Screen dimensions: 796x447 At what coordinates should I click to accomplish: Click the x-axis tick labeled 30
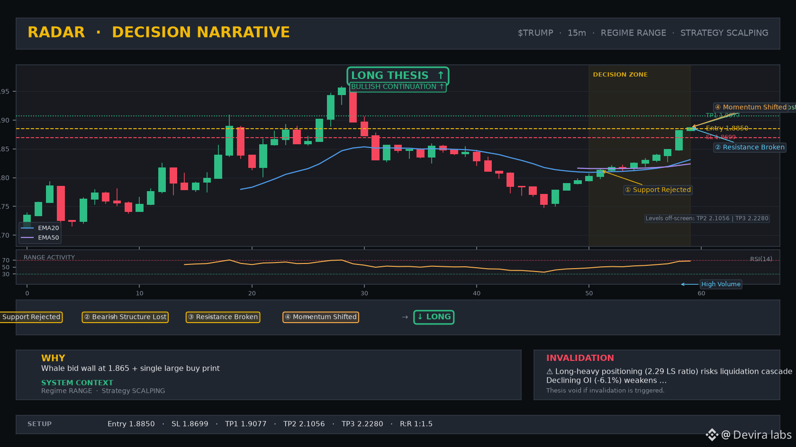click(364, 293)
